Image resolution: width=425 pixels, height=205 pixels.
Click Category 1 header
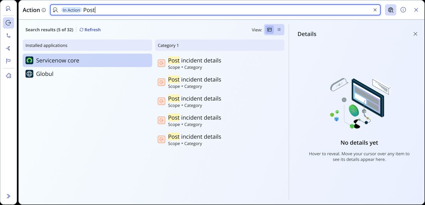pos(220,45)
